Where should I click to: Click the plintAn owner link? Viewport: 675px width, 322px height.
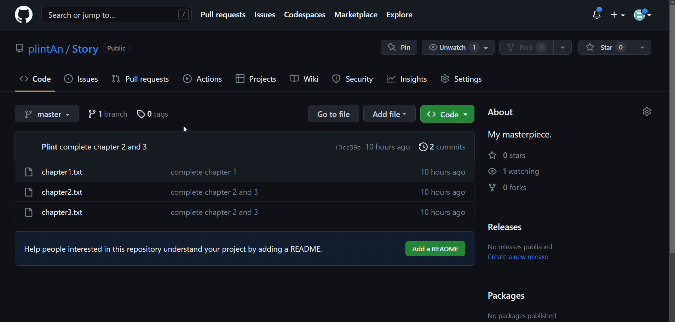(x=46, y=49)
